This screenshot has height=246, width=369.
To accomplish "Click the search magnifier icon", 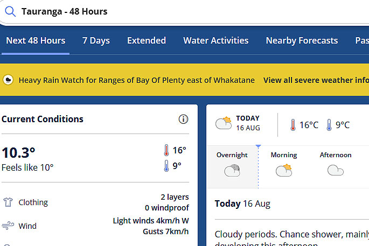I will [10, 11].
